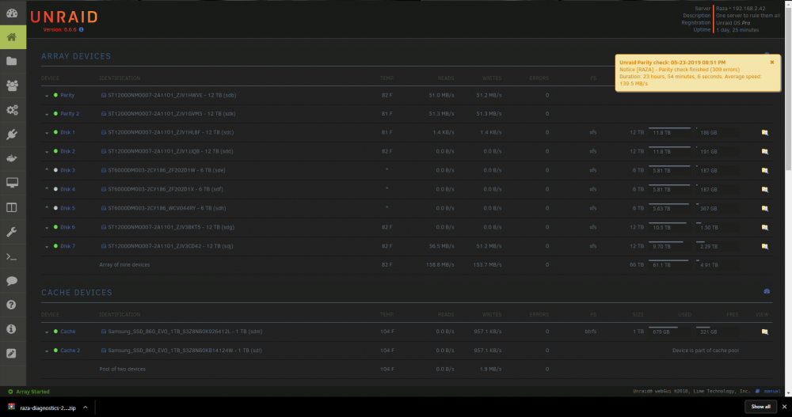Browse Disk 3 via its view folder icon
Screen dimensions: 792x417
point(765,171)
